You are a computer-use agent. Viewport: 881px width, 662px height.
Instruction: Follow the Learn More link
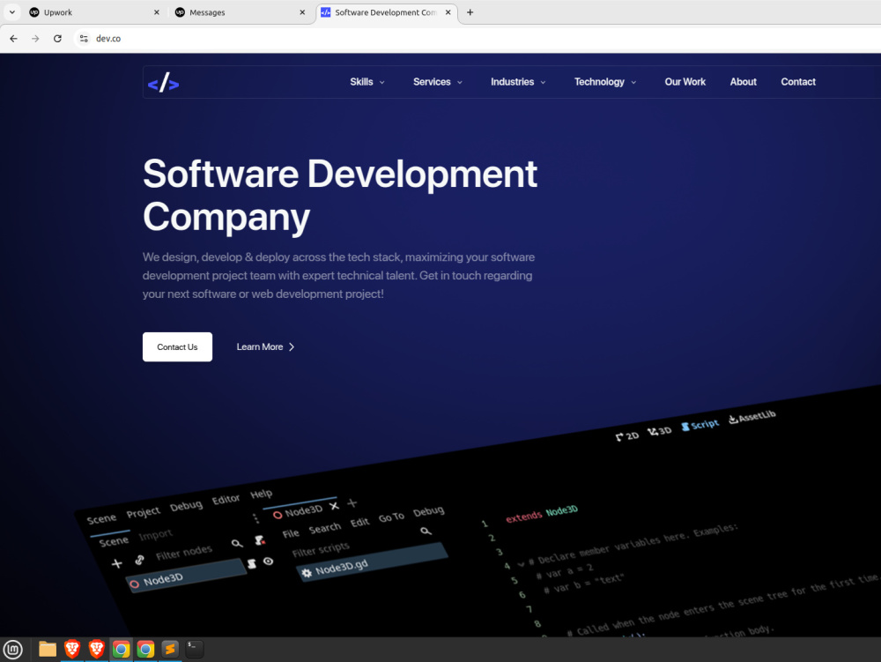pos(265,346)
